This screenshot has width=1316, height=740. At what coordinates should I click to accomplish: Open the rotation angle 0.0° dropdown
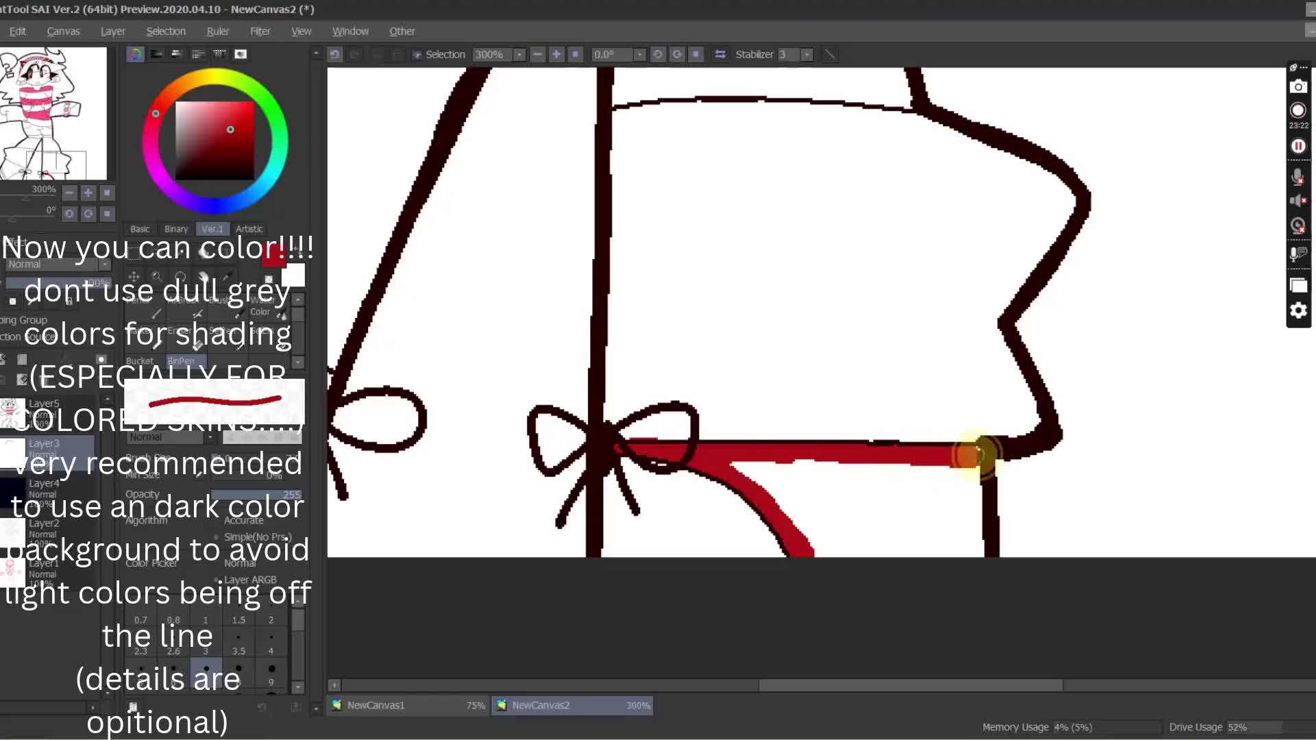[x=639, y=54]
